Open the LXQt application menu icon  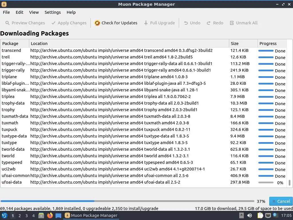point(5,215)
